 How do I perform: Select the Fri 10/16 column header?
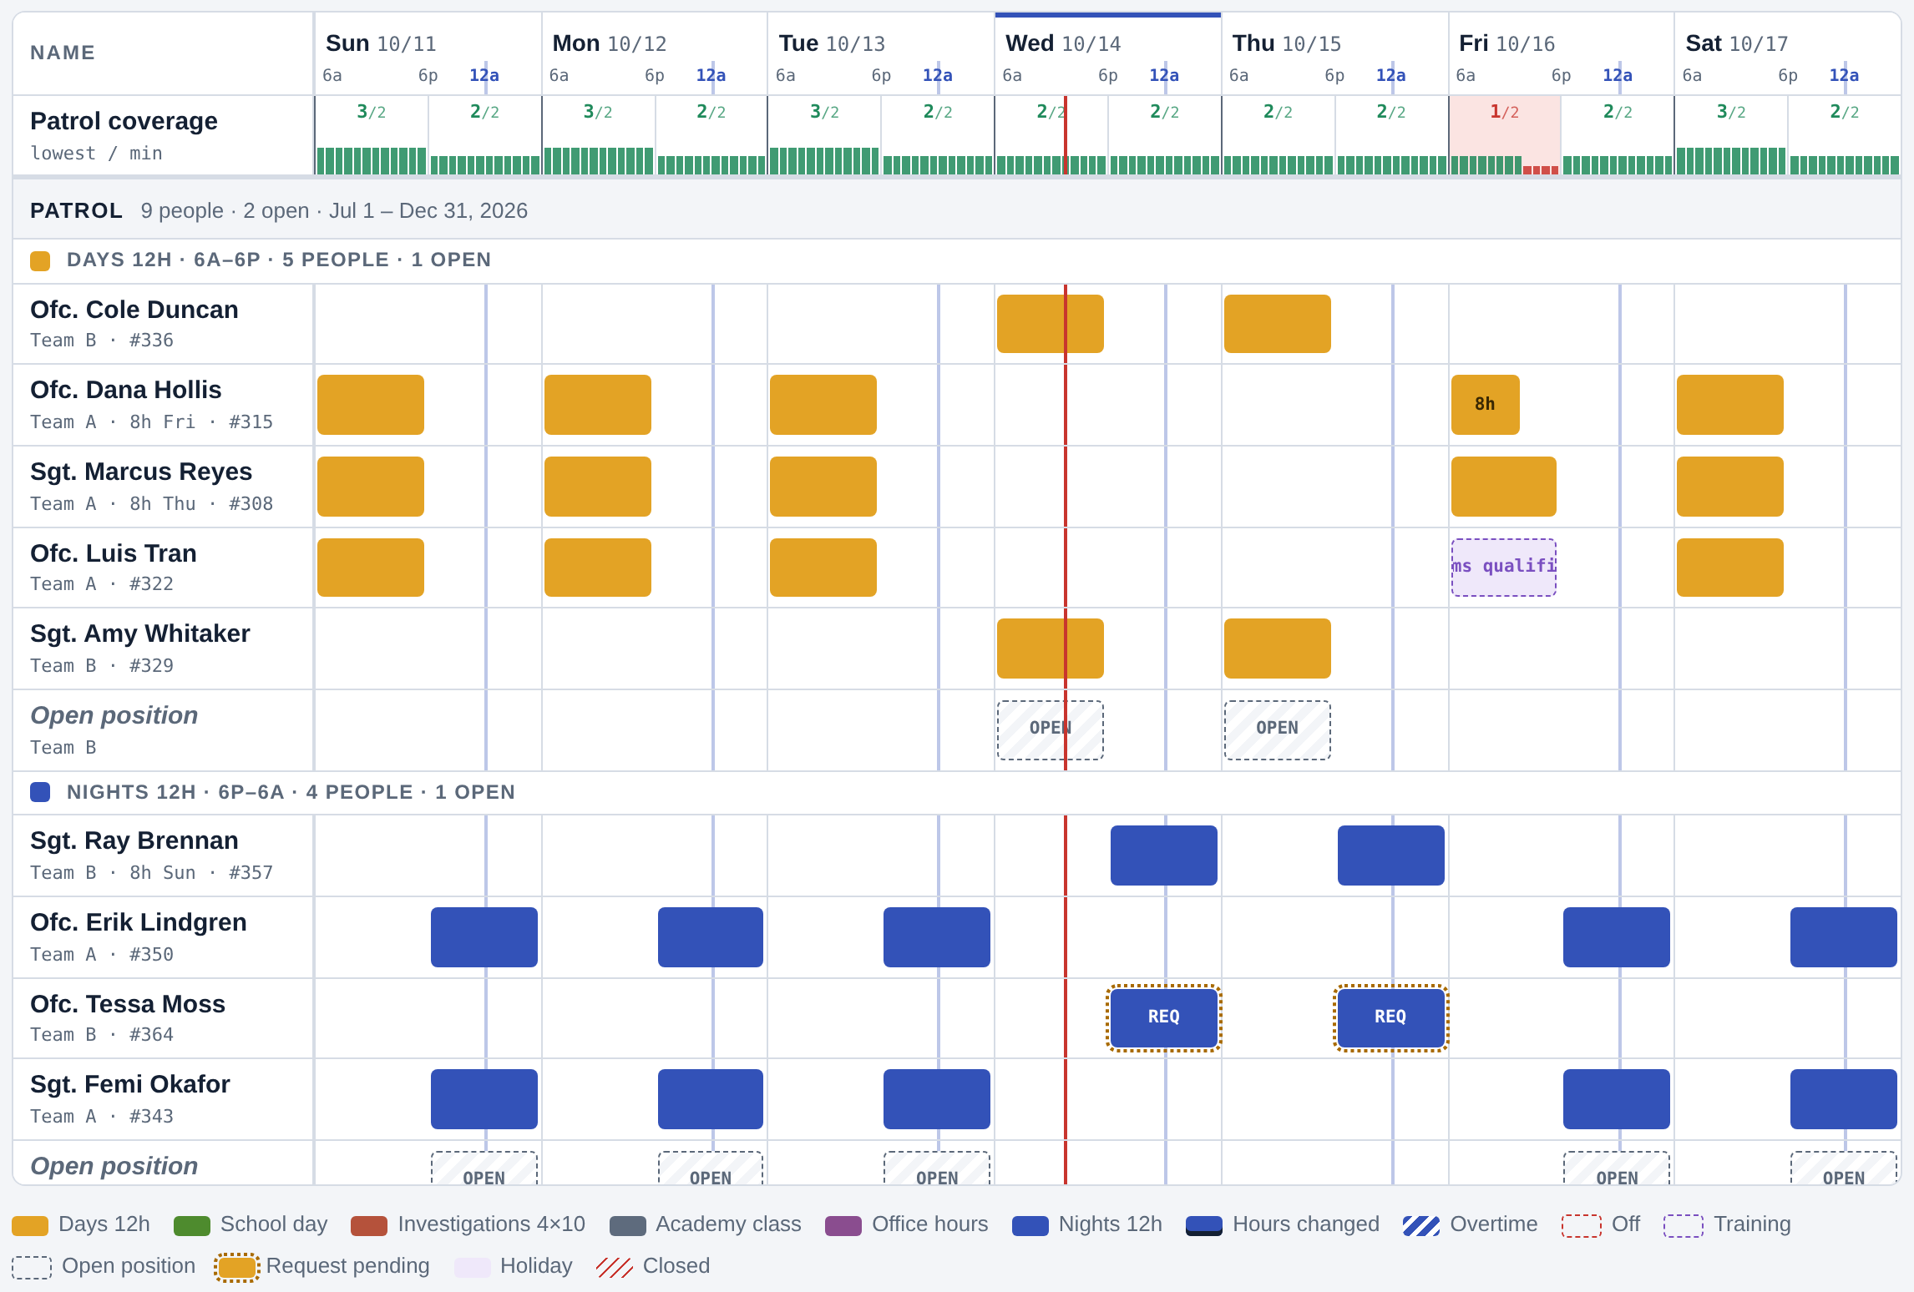(1562, 53)
